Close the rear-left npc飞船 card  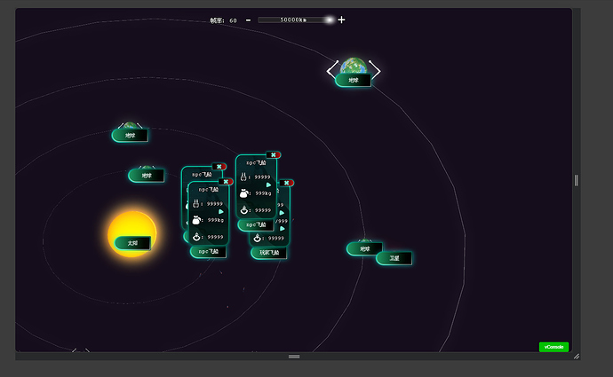point(219,167)
